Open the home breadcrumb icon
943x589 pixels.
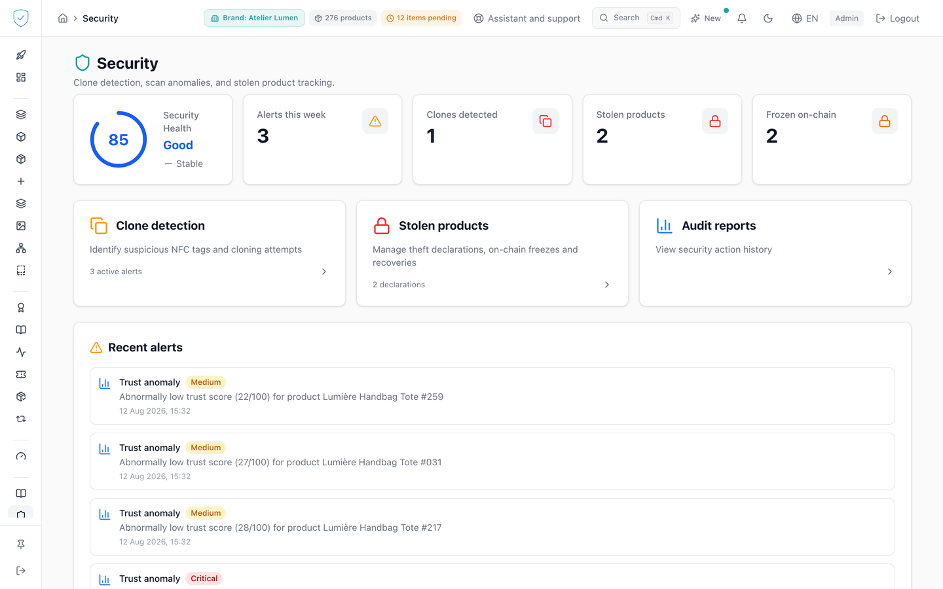pyautogui.click(x=63, y=18)
